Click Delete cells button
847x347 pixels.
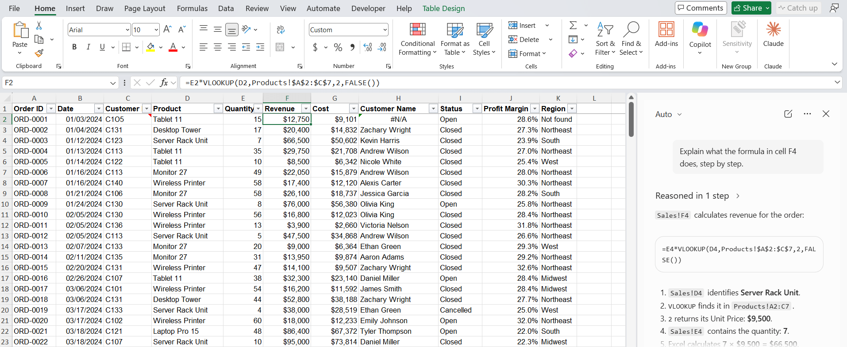coord(524,39)
